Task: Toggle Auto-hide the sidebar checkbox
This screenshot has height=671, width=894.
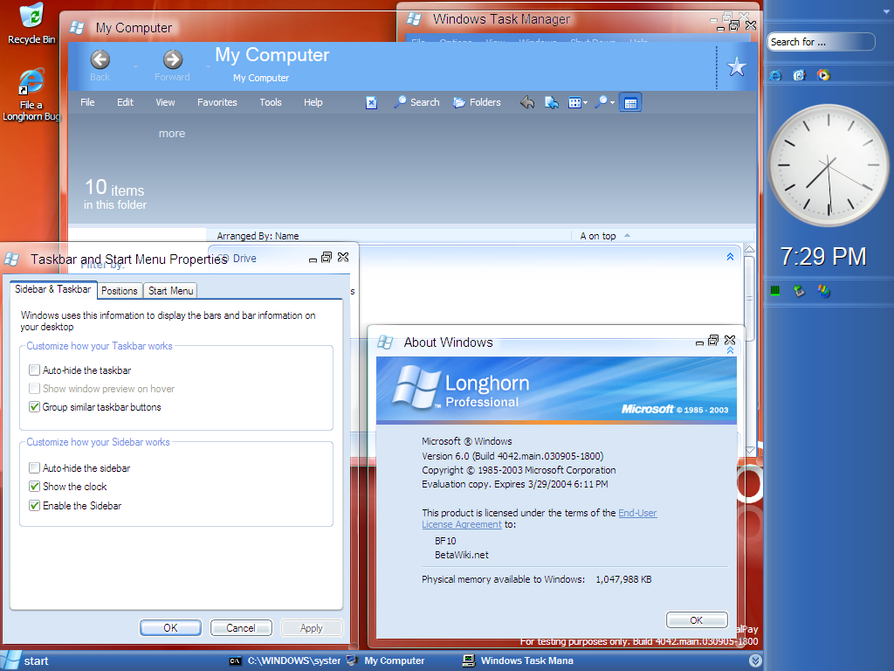Action: pos(34,468)
